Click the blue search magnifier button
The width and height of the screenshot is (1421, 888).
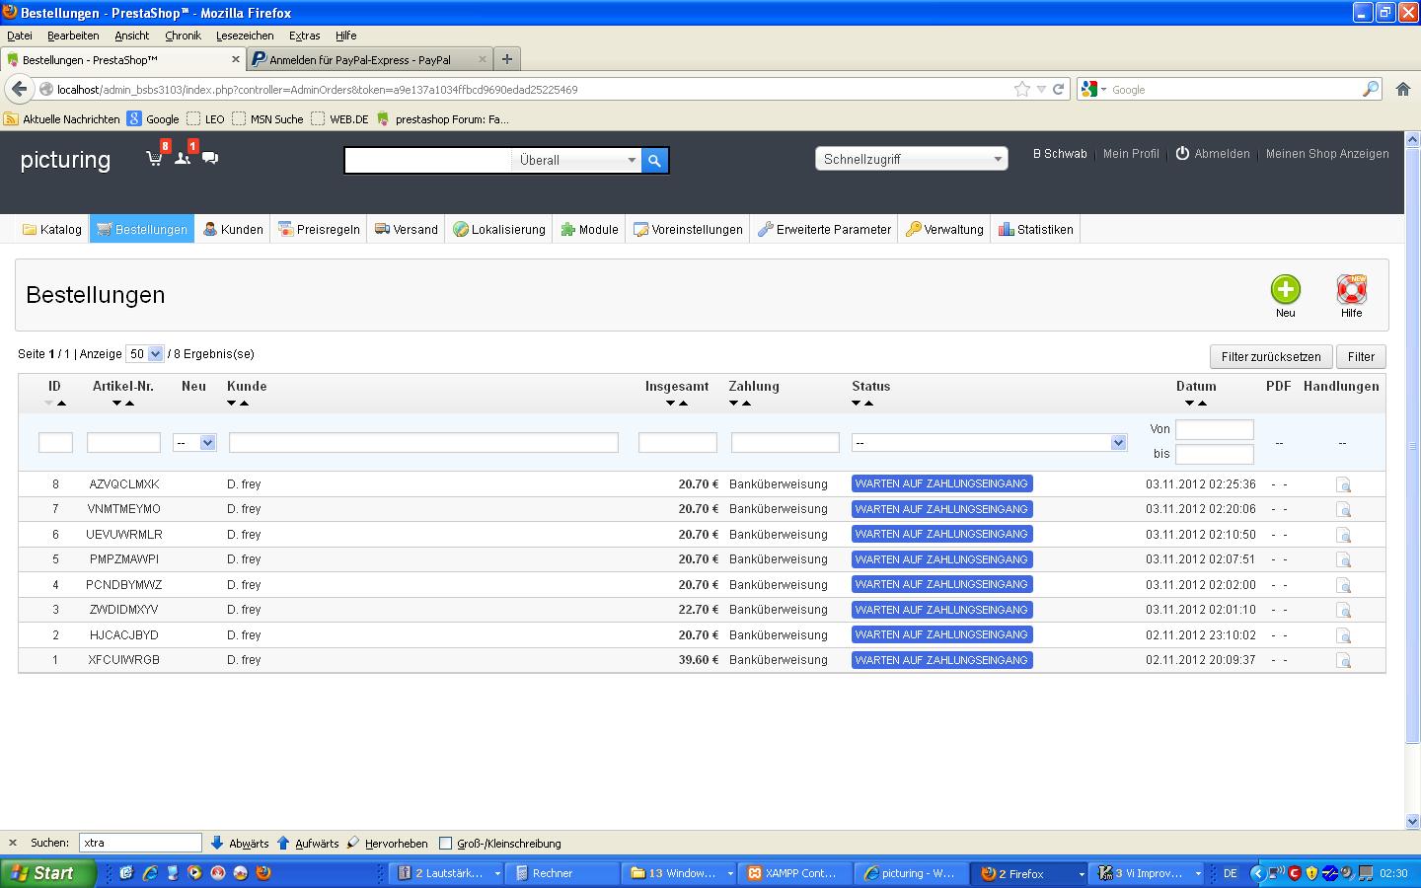point(654,160)
